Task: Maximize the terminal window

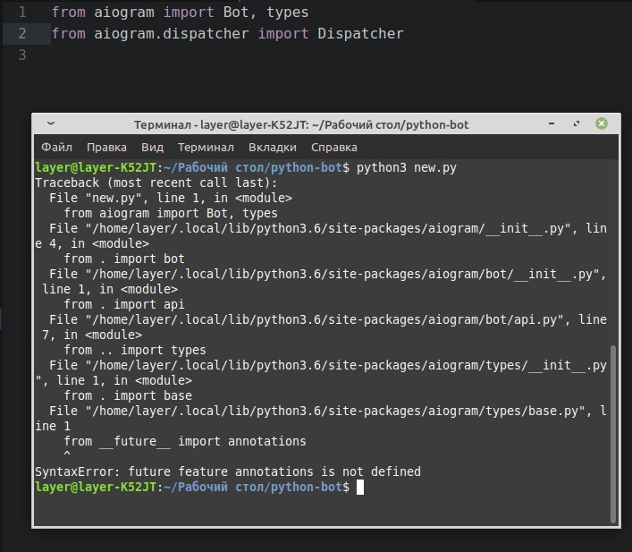Action: click(577, 123)
